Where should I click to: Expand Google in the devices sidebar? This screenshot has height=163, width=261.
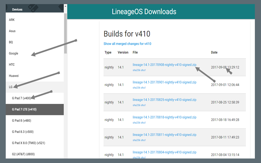[x=13, y=53]
